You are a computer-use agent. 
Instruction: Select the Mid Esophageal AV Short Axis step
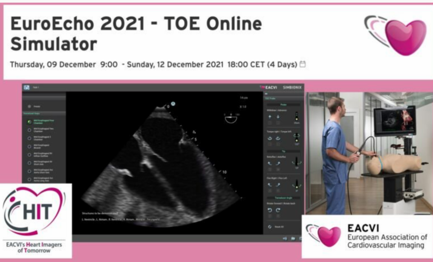coord(29,163)
